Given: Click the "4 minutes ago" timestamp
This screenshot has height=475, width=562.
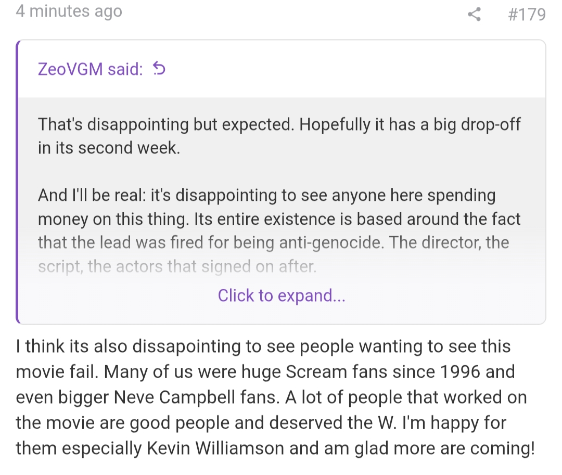Looking at the screenshot, I should click(69, 11).
